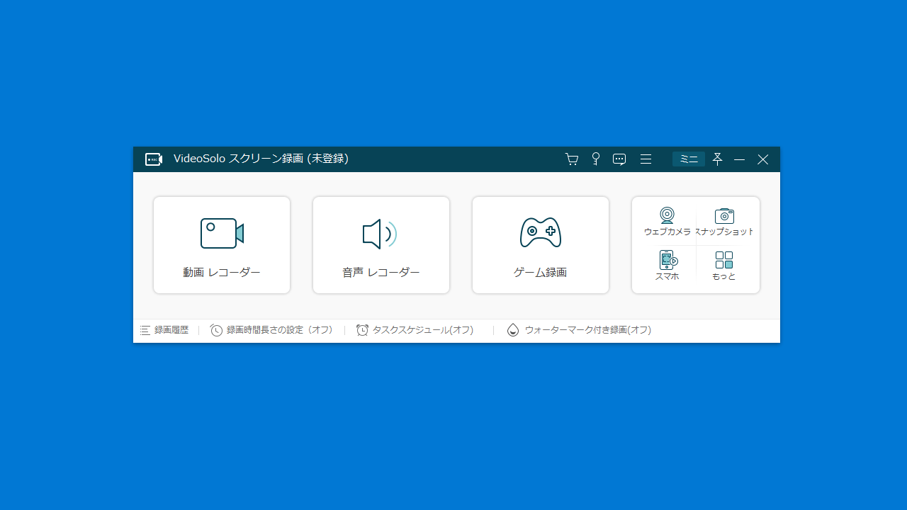Open the ウェブカメラ webcam recorder
The width and height of the screenshot is (907, 510).
click(x=667, y=222)
